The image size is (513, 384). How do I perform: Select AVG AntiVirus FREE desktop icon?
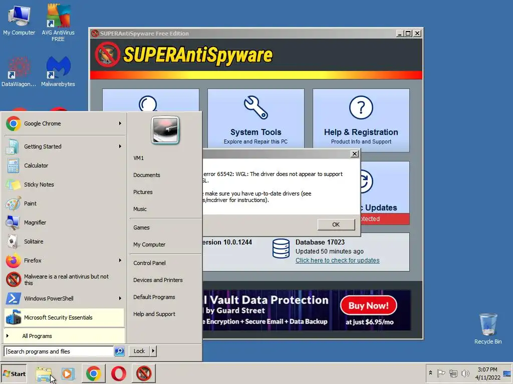58,23
